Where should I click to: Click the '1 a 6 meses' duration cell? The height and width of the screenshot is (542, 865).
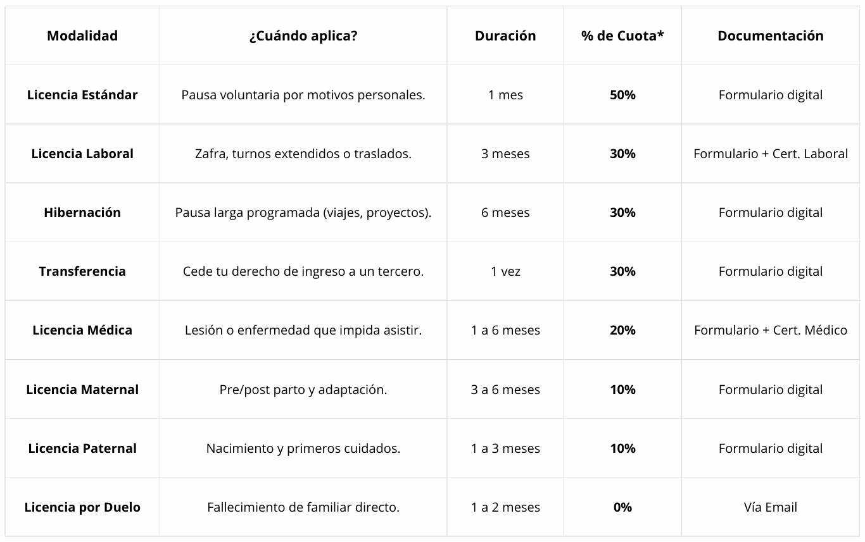[x=505, y=330]
